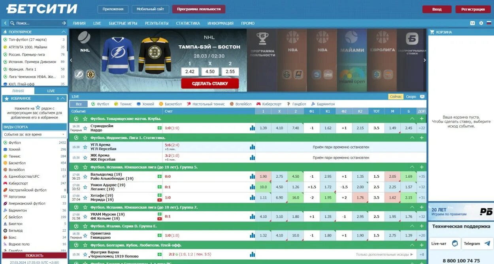This screenshot has height=264, width=494.
Task: Collapse the Избранное section
Action: [64, 99]
